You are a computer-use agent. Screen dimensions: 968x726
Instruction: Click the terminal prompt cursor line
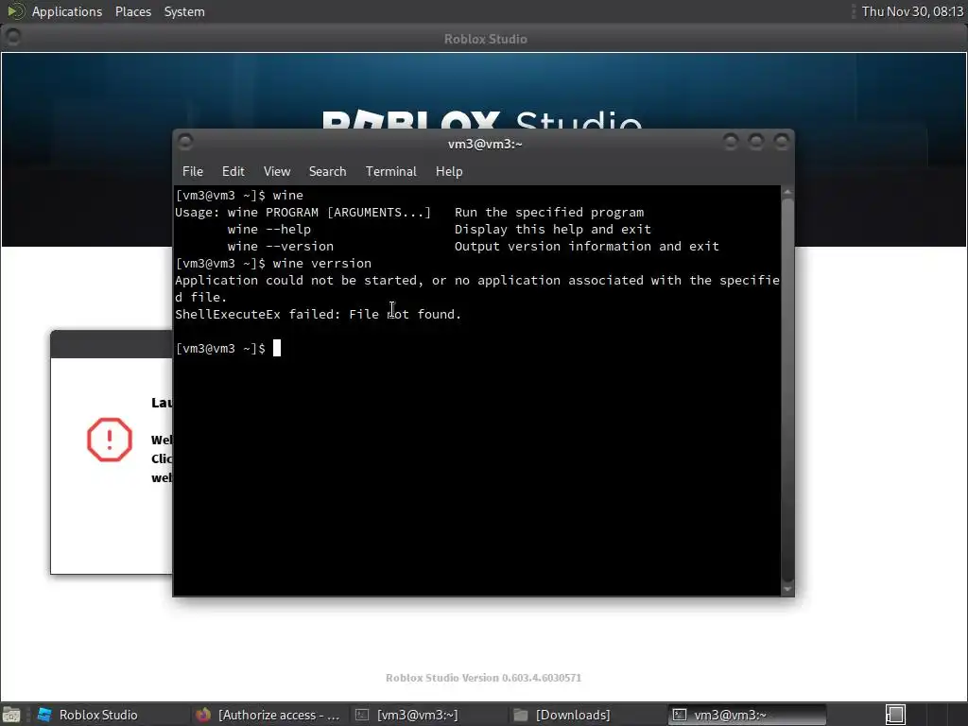tap(229, 348)
